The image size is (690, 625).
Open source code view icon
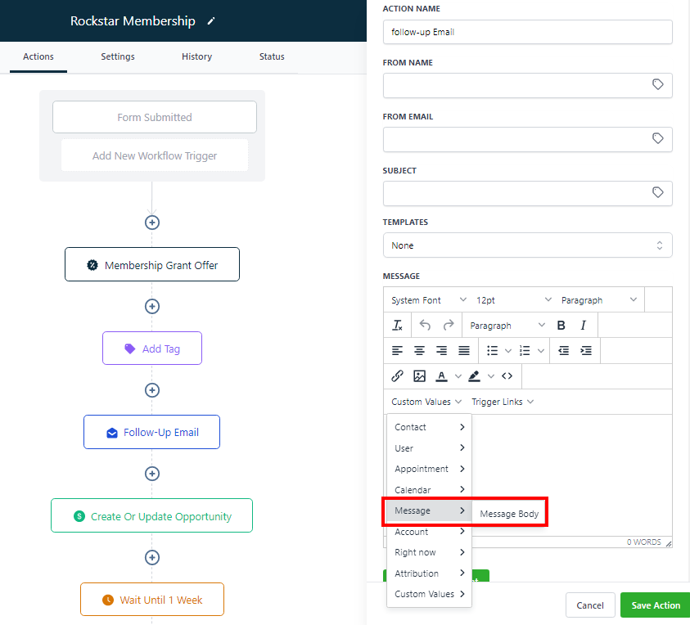point(507,376)
